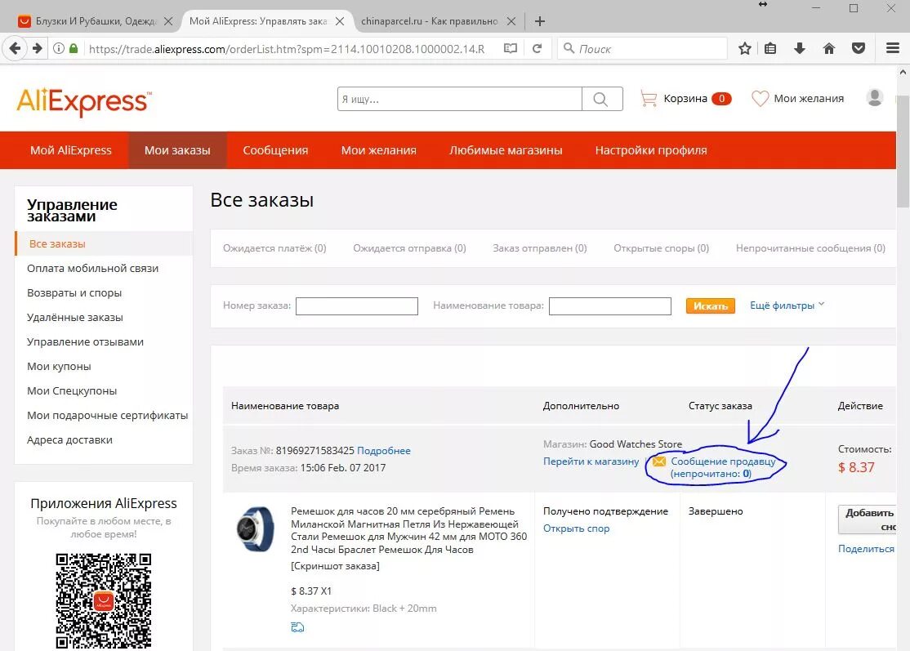The image size is (910, 651).
Task: Go back using browser back arrow
Action: coord(15,49)
